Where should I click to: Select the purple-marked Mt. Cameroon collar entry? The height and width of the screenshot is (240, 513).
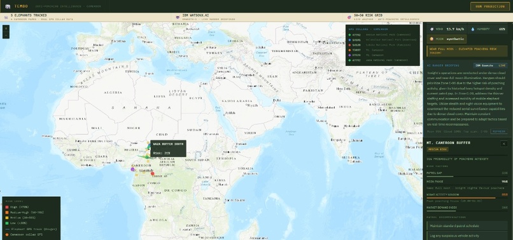click(382, 55)
